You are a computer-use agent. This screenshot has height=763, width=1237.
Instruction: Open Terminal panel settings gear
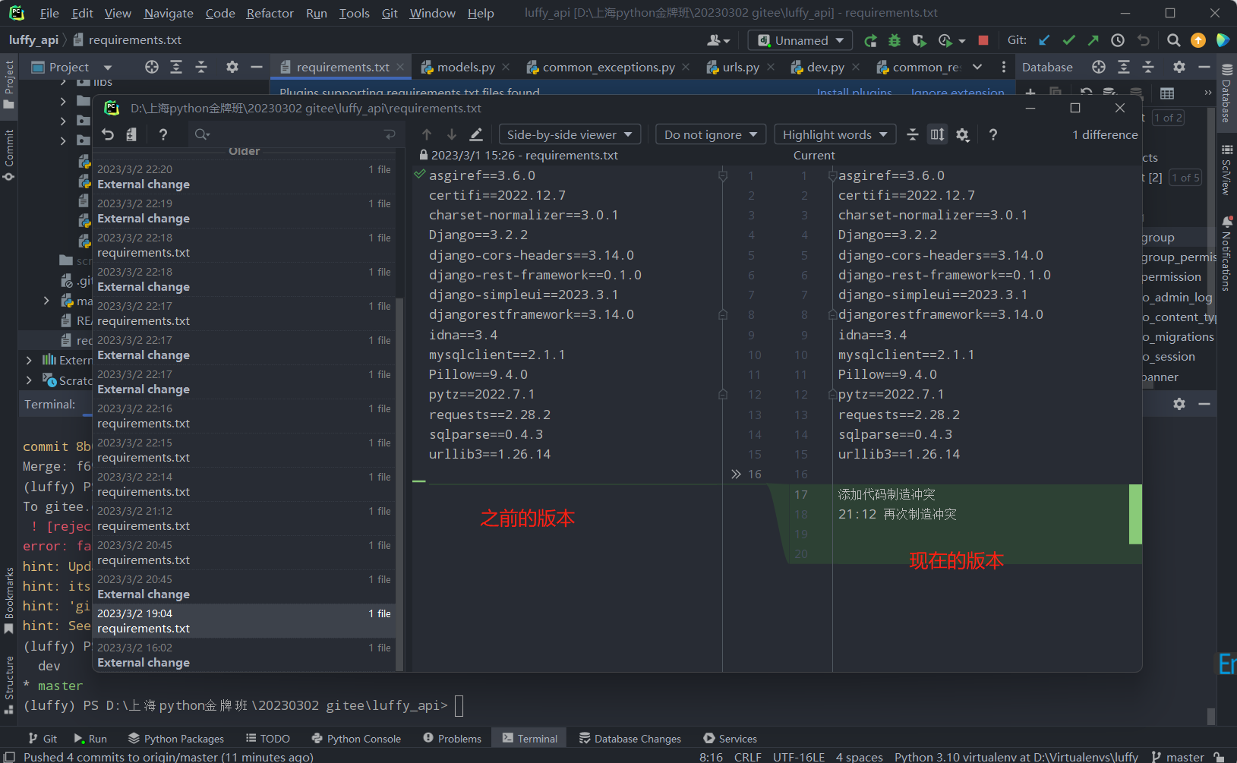tap(1179, 404)
